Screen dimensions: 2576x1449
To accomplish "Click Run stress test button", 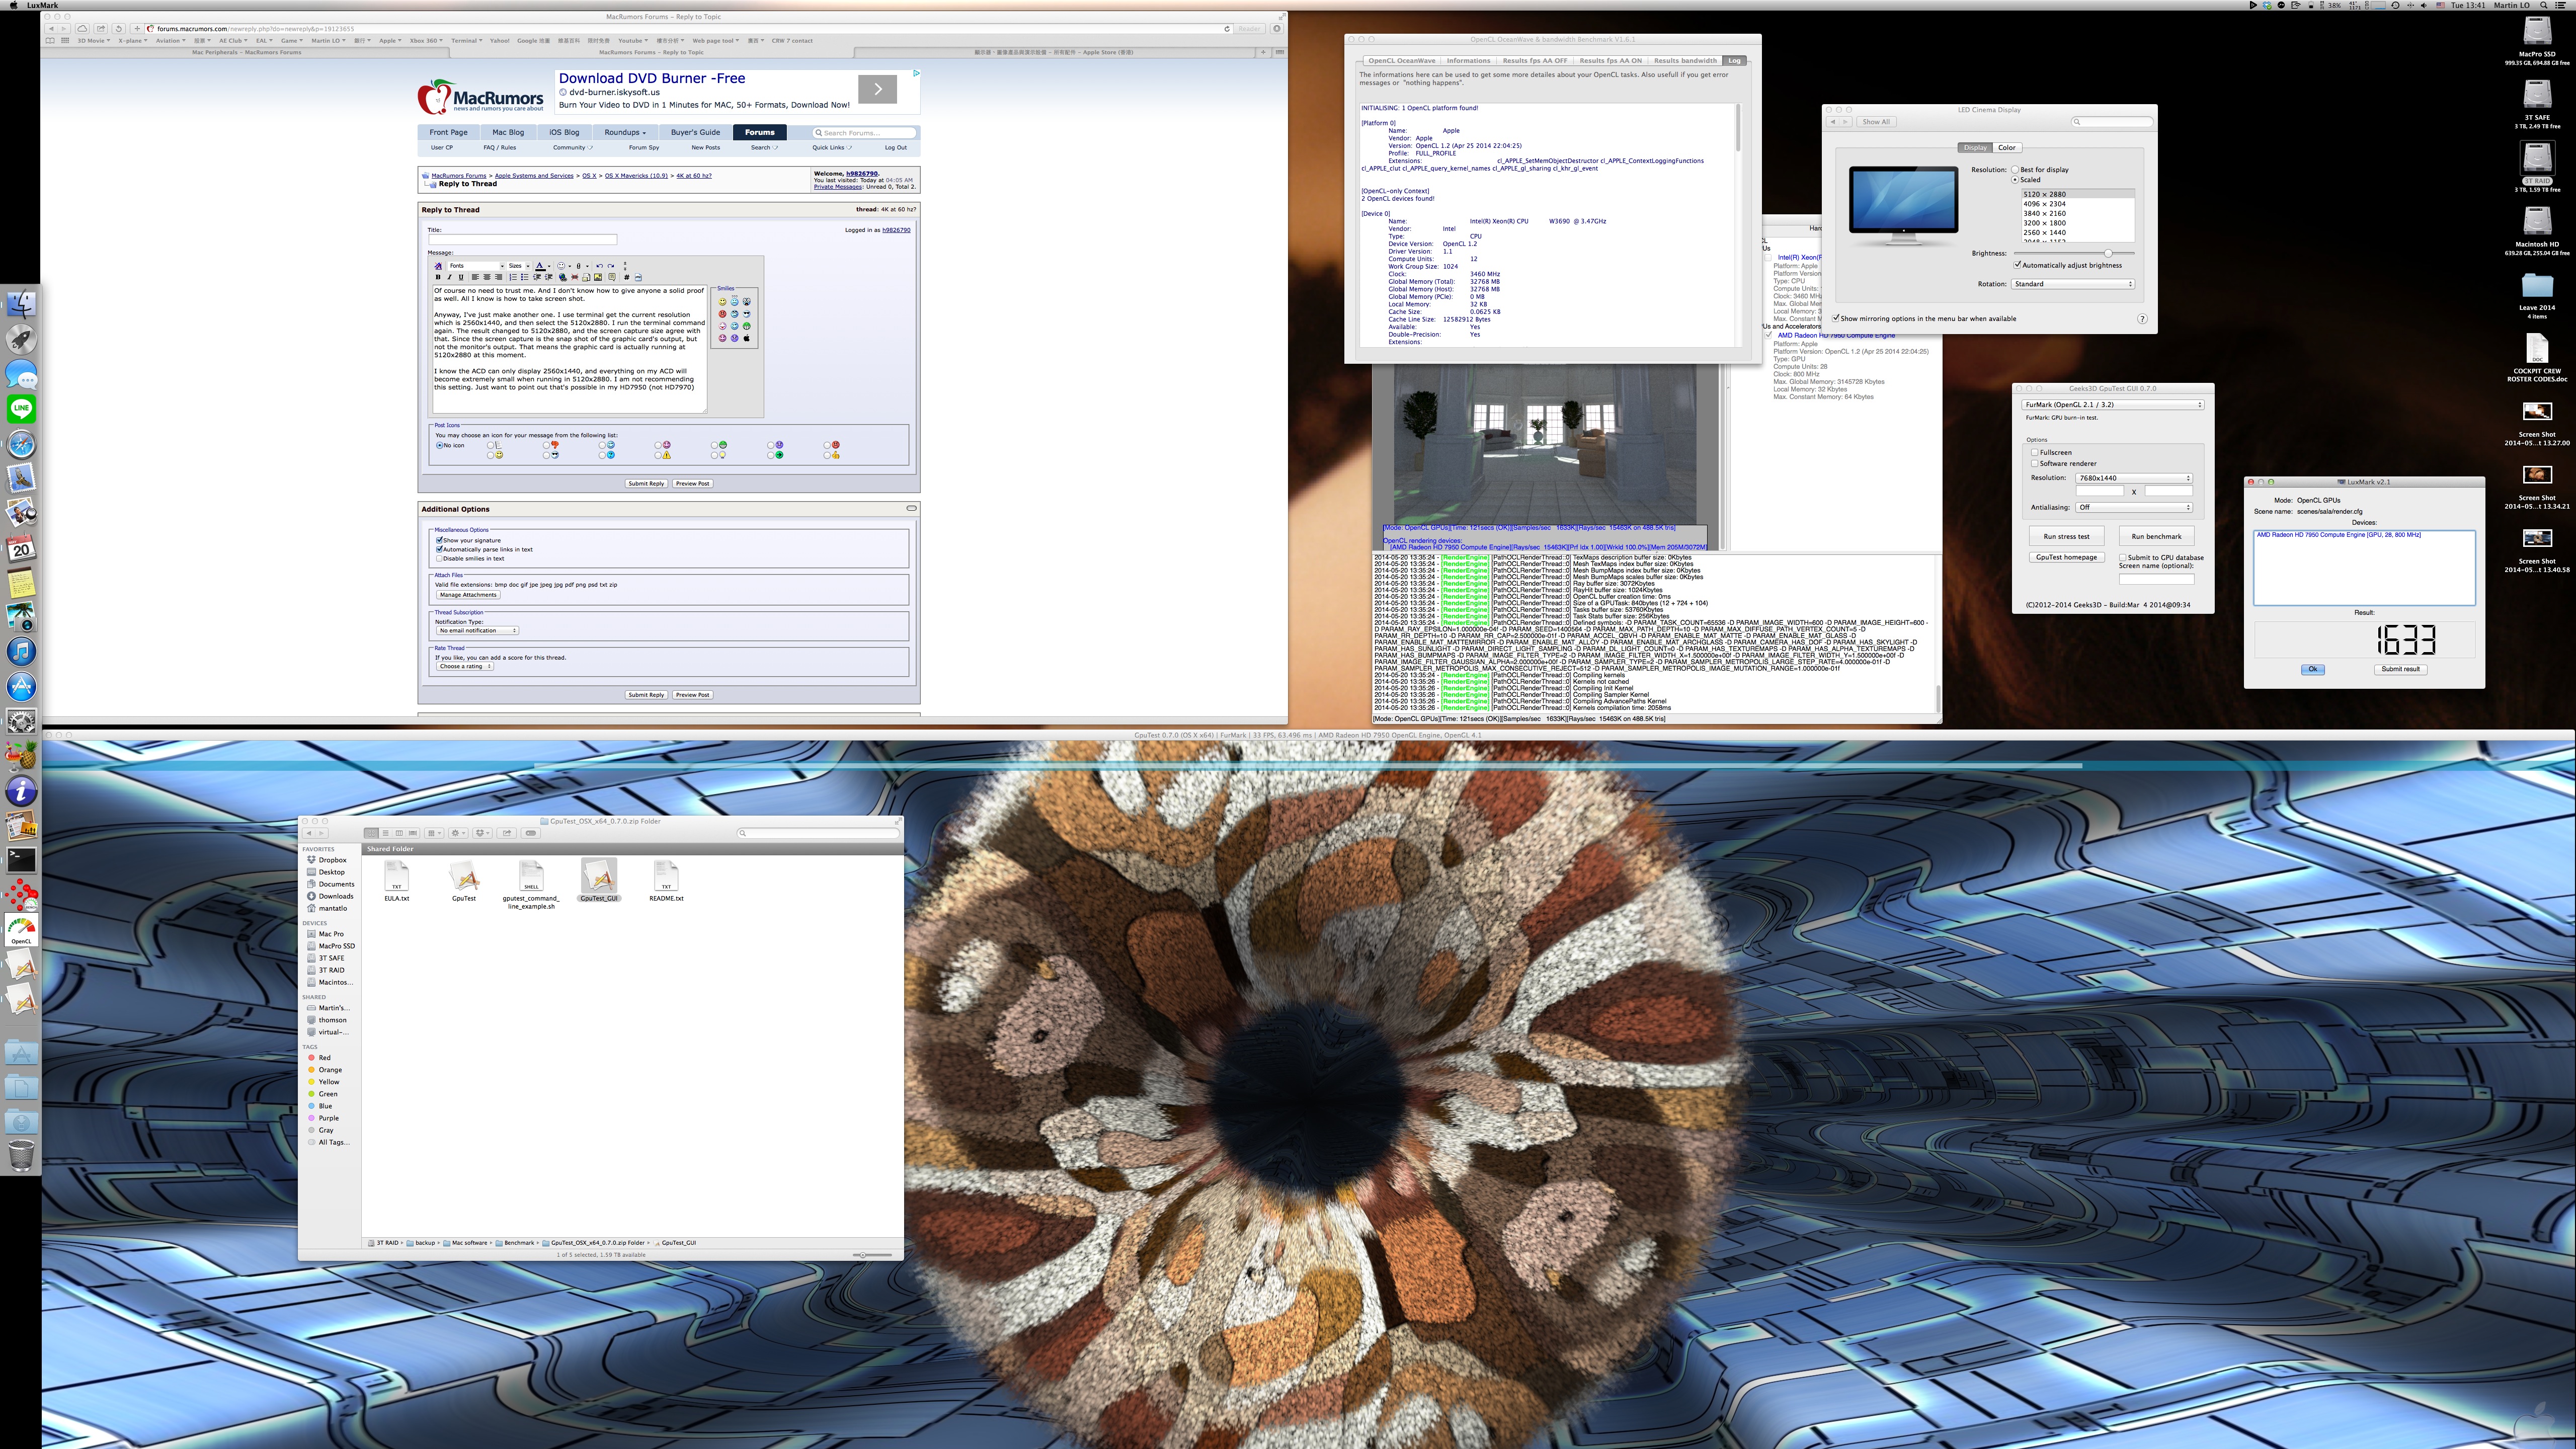I will (2066, 536).
